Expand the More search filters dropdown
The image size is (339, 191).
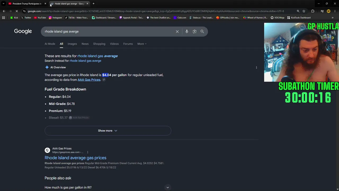(x=142, y=44)
